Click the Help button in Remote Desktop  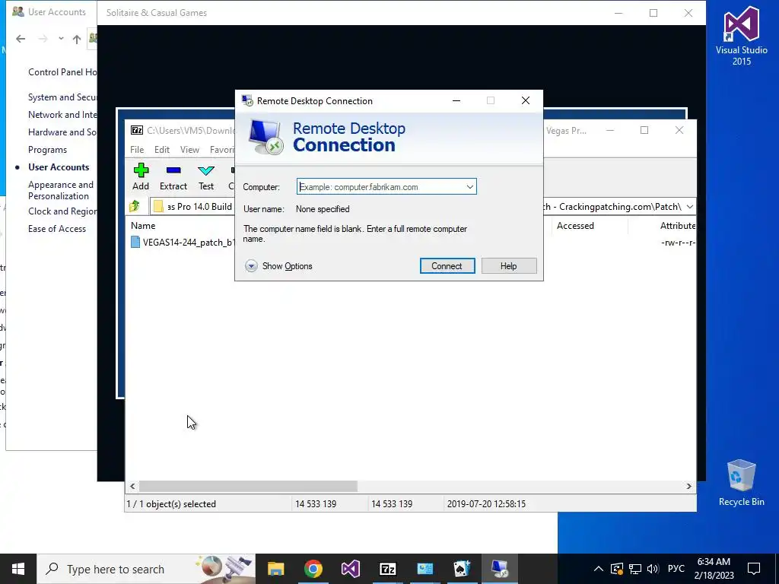pos(509,265)
